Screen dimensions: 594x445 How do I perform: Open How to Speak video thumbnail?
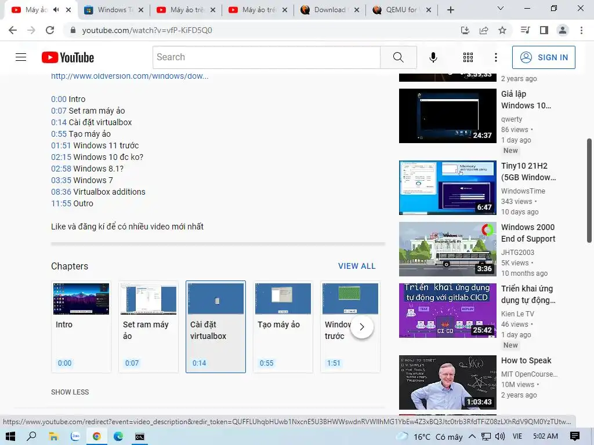(x=447, y=382)
